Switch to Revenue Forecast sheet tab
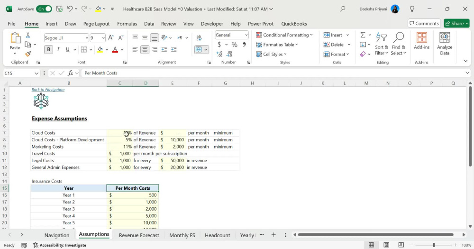The width and height of the screenshot is (474, 249). 139,235
